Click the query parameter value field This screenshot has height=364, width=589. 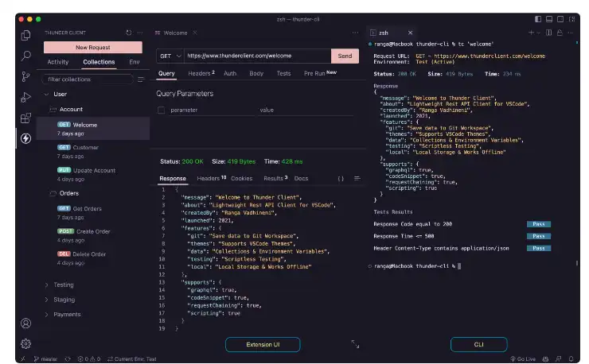(x=305, y=110)
